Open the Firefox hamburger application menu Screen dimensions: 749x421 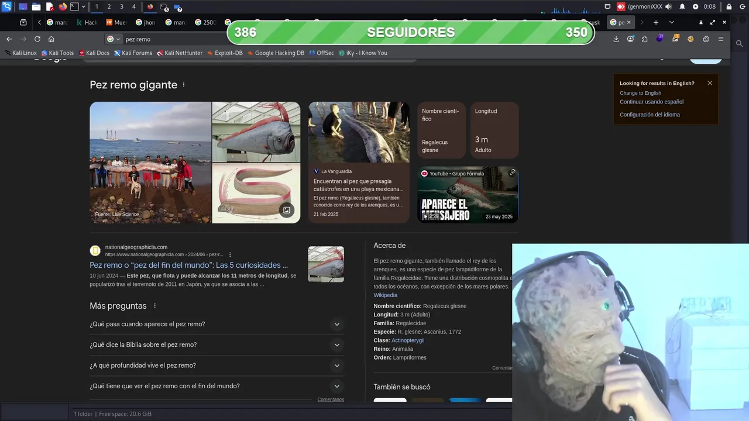tap(721, 39)
